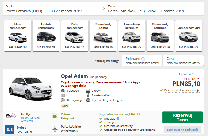Click the Często rezerwowany notice text
Viewport: 208px width, 136px height.
pyautogui.click(x=100, y=84)
